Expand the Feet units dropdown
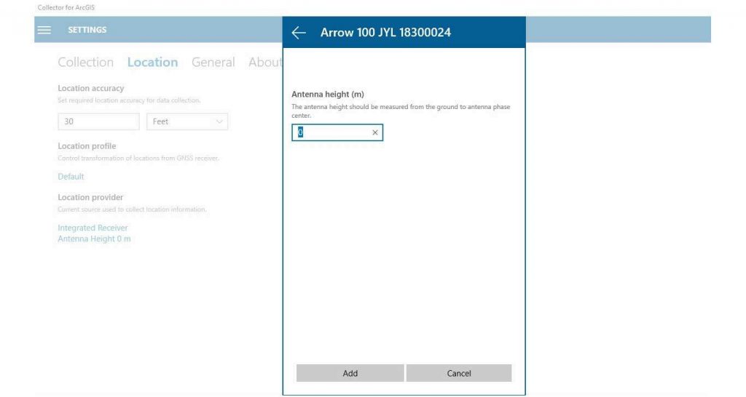This screenshot has height=397, width=746. point(187,121)
